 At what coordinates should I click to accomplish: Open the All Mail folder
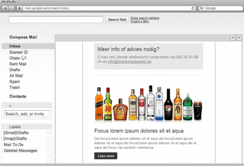[16, 76]
